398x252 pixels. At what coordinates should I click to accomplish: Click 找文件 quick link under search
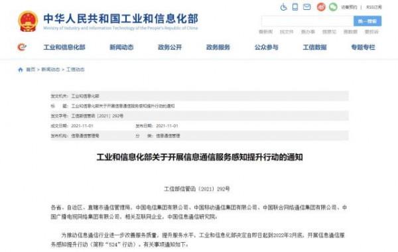(x=287, y=32)
